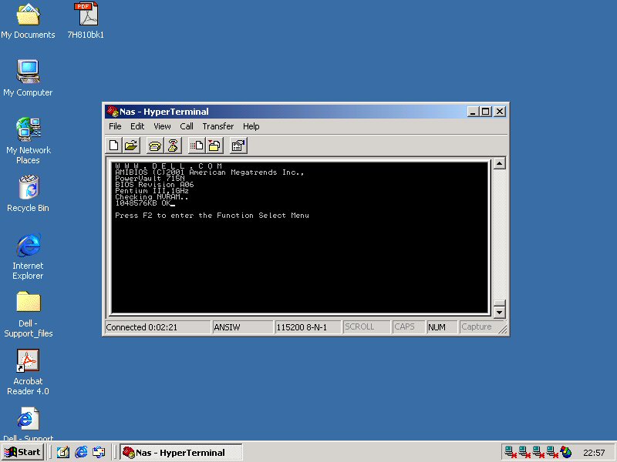Open the View menu

point(162,126)
